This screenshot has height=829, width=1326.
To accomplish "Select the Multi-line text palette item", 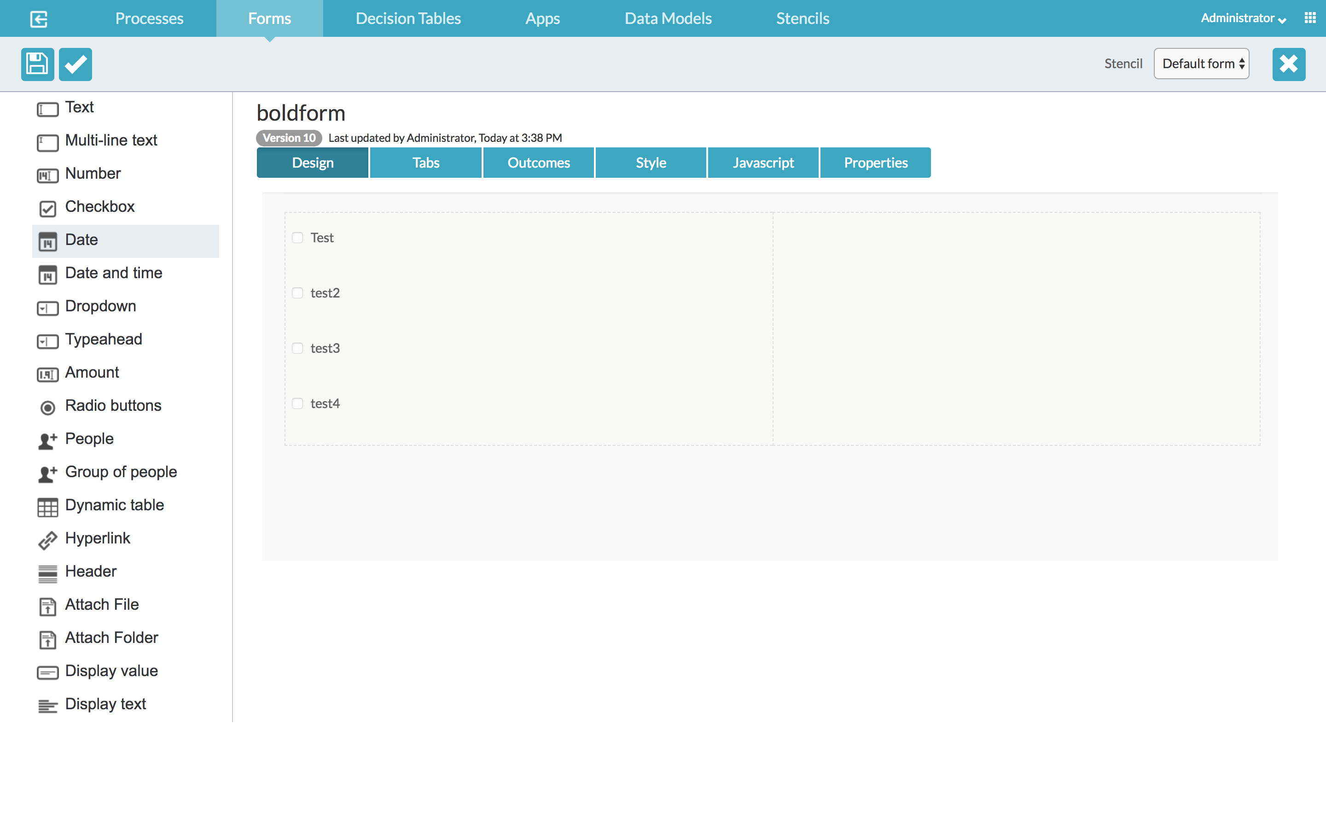I will (x=126, y=141).
